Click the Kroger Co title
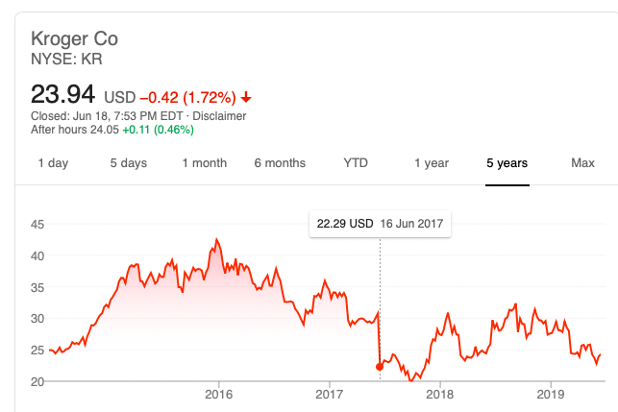The height and width of the screenshot is (412, 618). tap(75, 39)
